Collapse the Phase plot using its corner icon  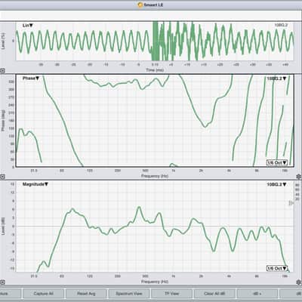(2, 177)
